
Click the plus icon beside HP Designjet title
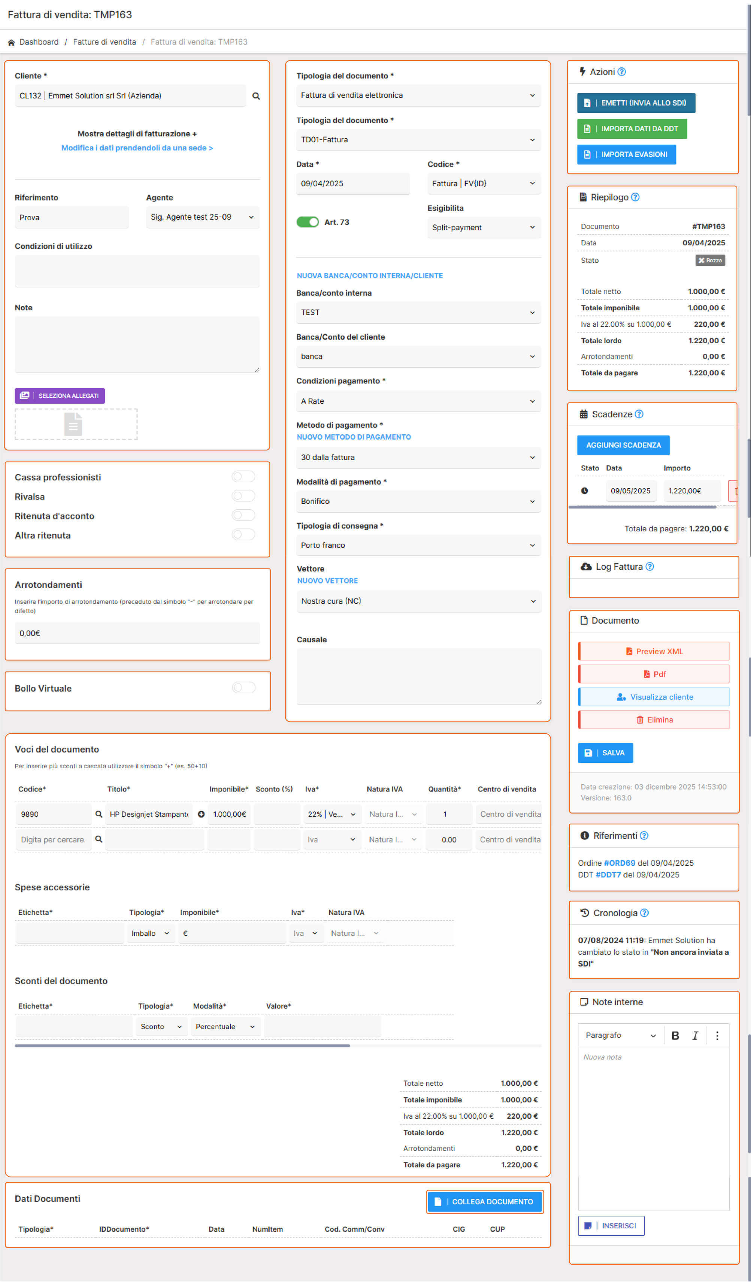(202, 814)
